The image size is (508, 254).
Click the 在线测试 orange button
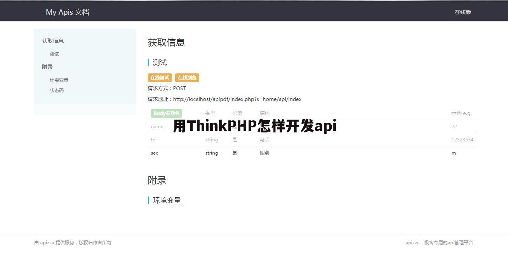point(160,78)
